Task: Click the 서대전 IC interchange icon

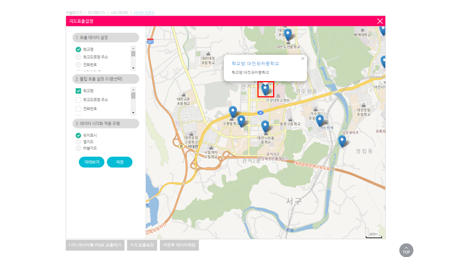Action: [x=182, y=146]
